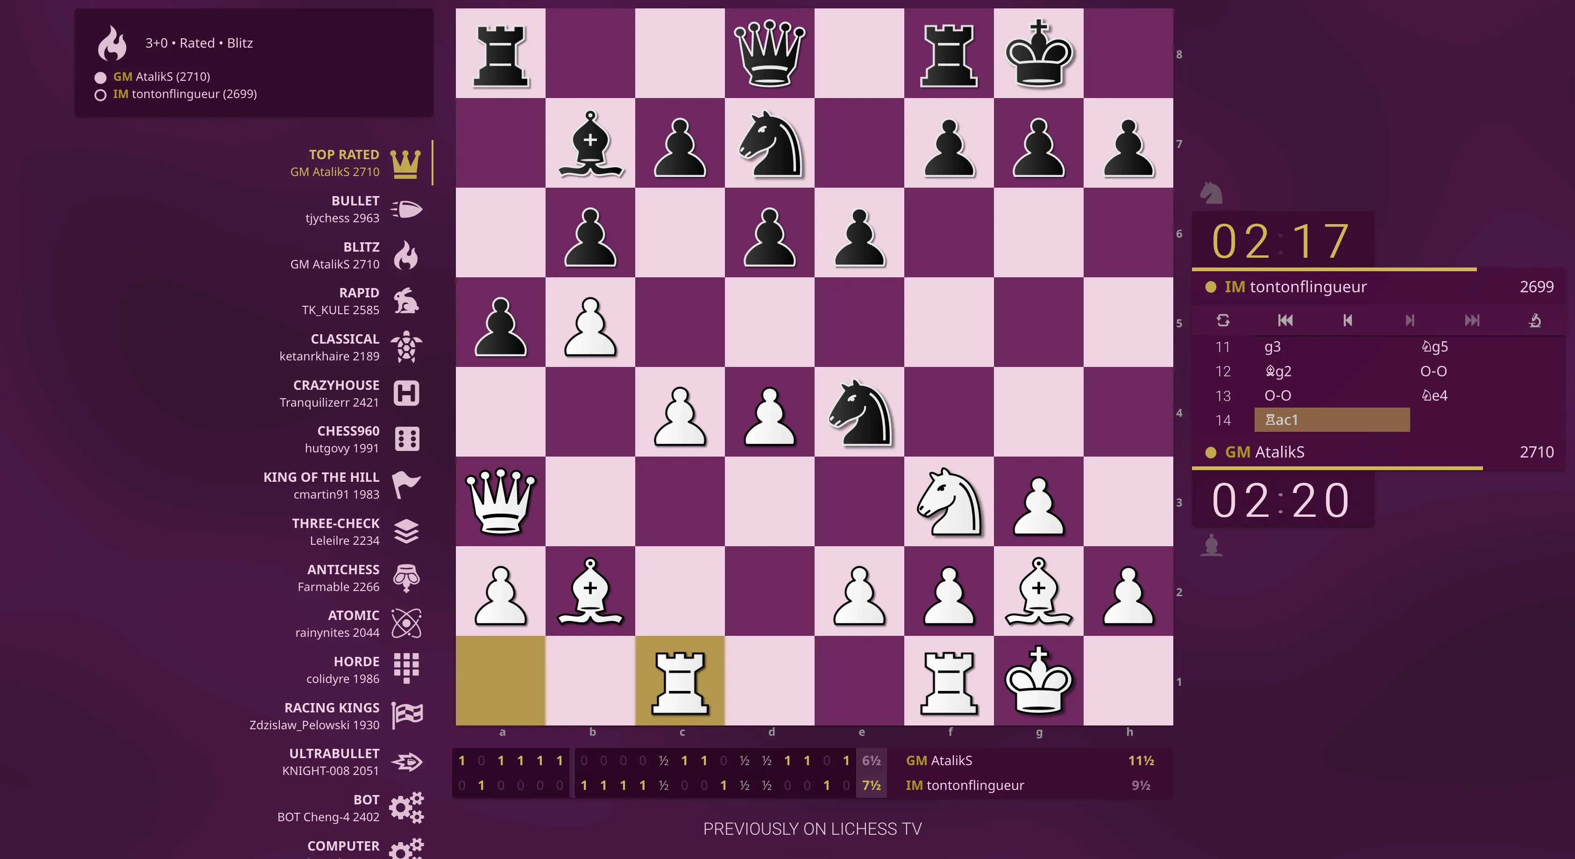
Task: Click the Horde variant icon
Action: (407, 668)
